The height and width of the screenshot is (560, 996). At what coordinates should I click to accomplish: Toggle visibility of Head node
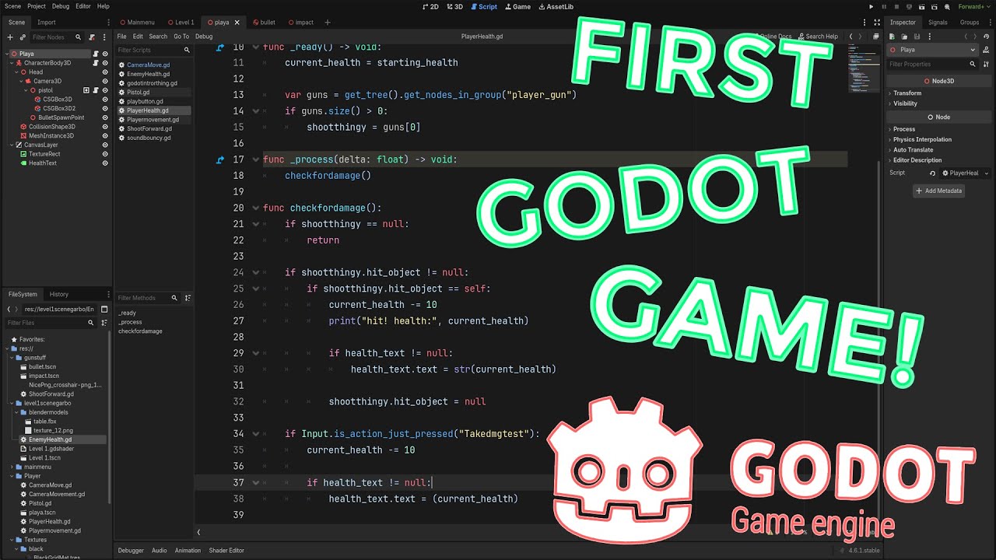coord(105,72)
